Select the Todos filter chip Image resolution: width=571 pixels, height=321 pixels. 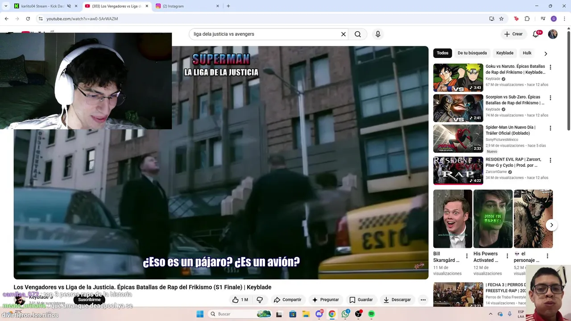click(443, 53)
